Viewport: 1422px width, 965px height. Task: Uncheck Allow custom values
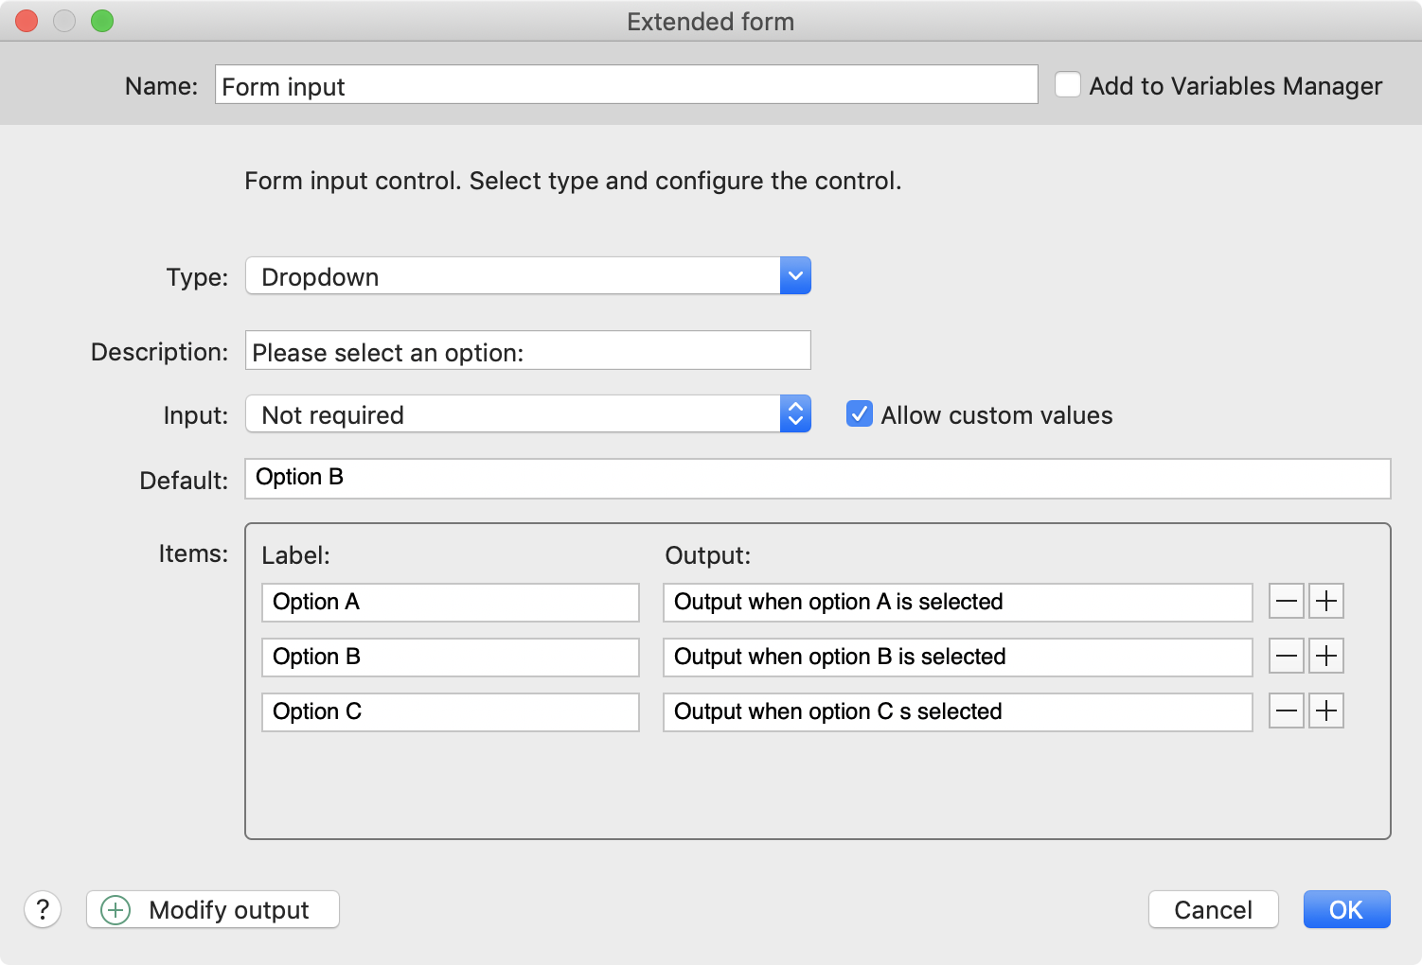coord(859,413)
